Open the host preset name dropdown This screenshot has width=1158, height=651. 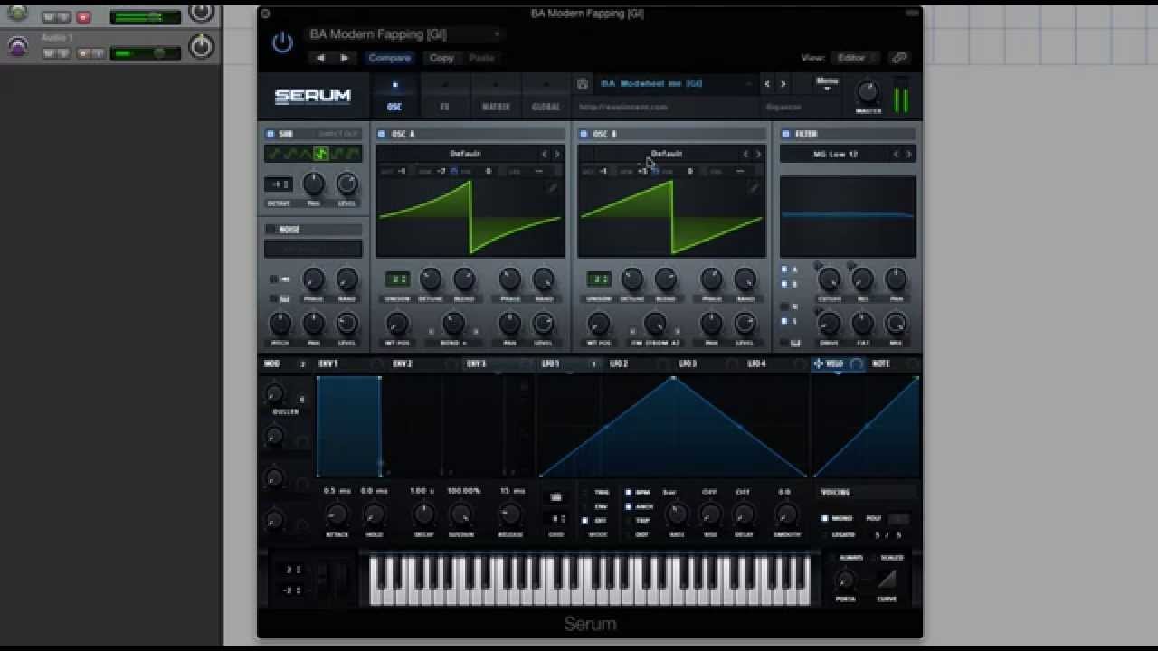[404, 34]
